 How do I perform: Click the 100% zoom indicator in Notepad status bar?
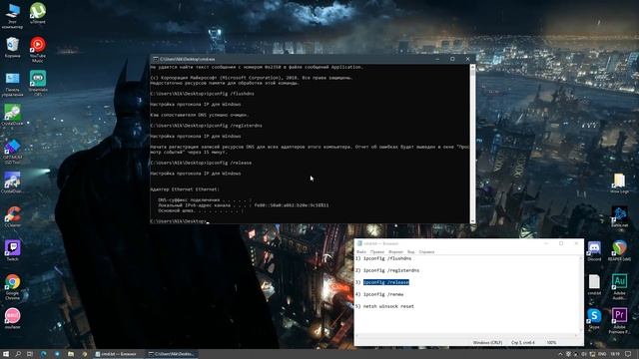pyautogui.click(x=551, y=342)
